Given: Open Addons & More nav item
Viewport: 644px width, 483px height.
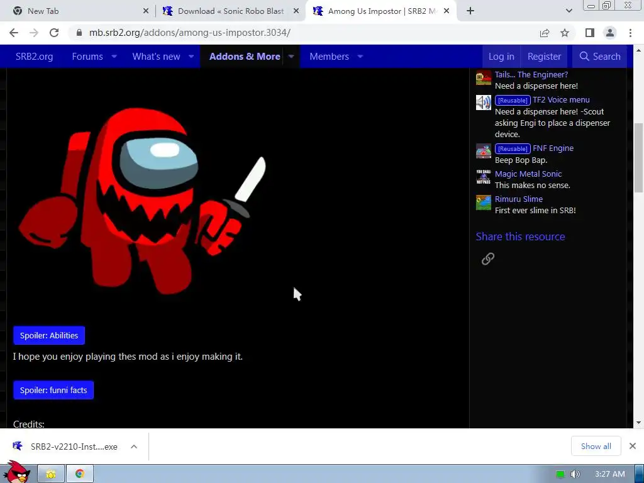Looking at the screenshot, I should pyautogui.click(x=245, y=56).
